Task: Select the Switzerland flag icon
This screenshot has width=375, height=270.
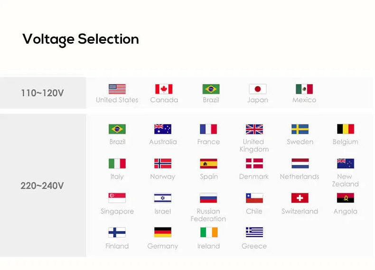Action: (300, 198)
